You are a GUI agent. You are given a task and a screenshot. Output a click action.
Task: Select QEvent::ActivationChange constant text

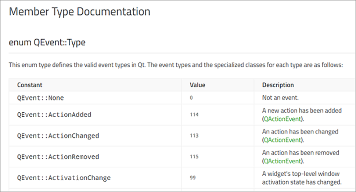[64, 178]
